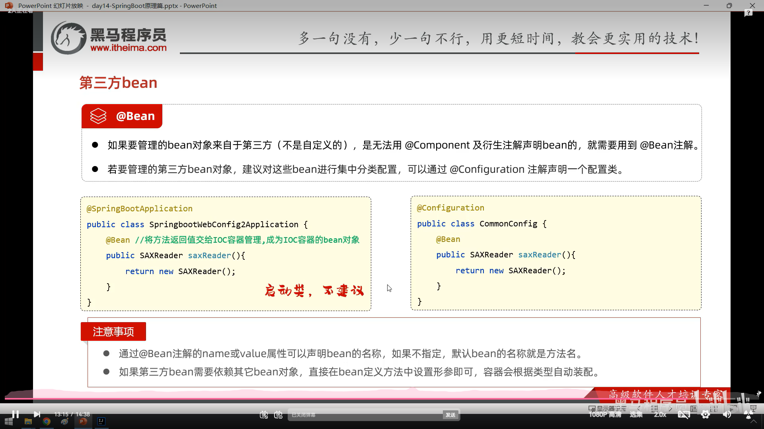
Task: Open File Explorer from taskbar
Action: click(x=28, y=421)
